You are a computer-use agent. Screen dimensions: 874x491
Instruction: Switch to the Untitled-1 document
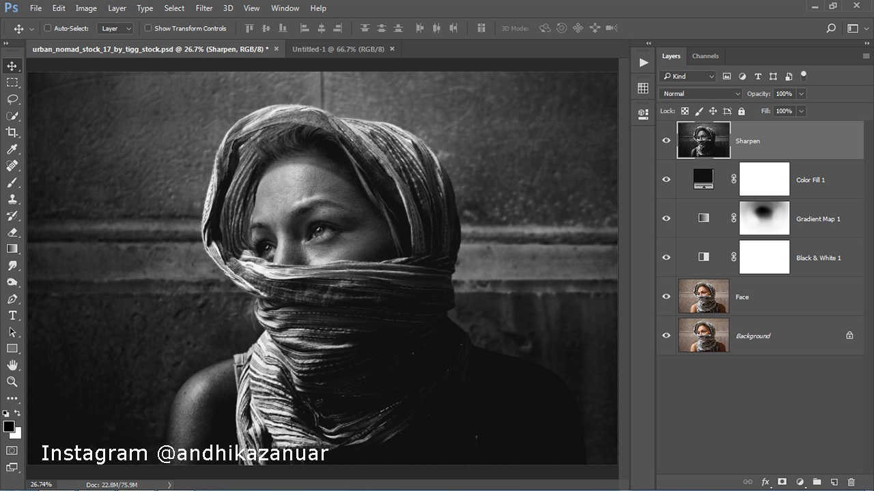tap(337, 48)
